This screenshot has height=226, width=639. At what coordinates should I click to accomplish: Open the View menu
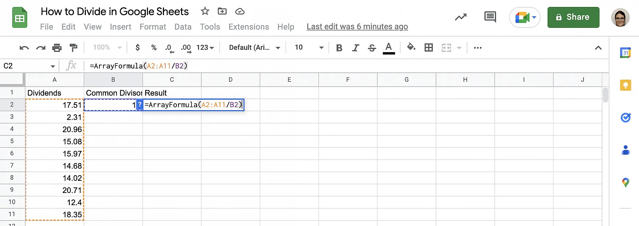(92, 27)
